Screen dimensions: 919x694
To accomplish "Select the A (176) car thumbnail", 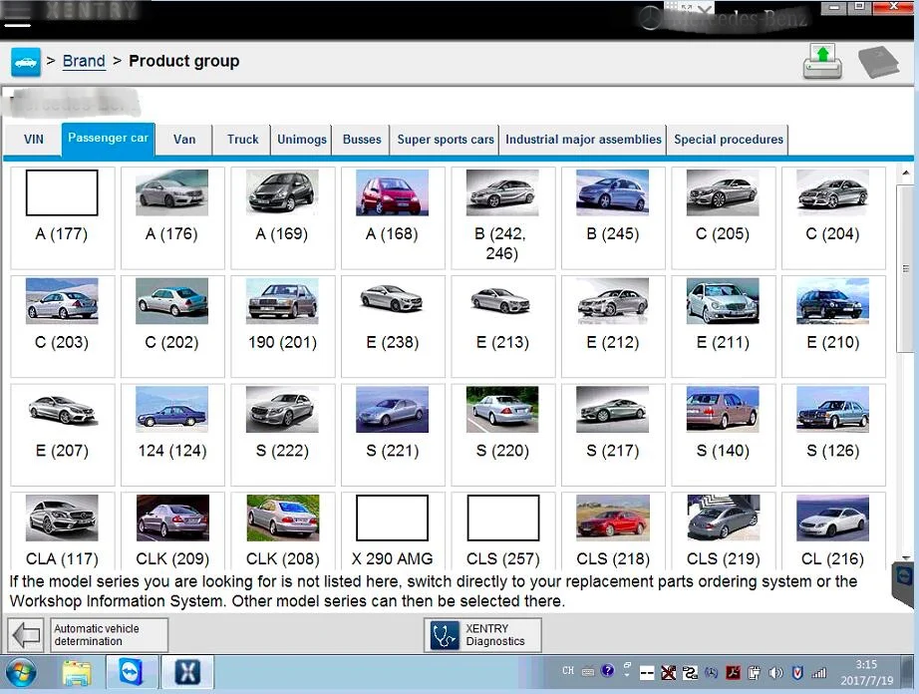I will (171, 192).
